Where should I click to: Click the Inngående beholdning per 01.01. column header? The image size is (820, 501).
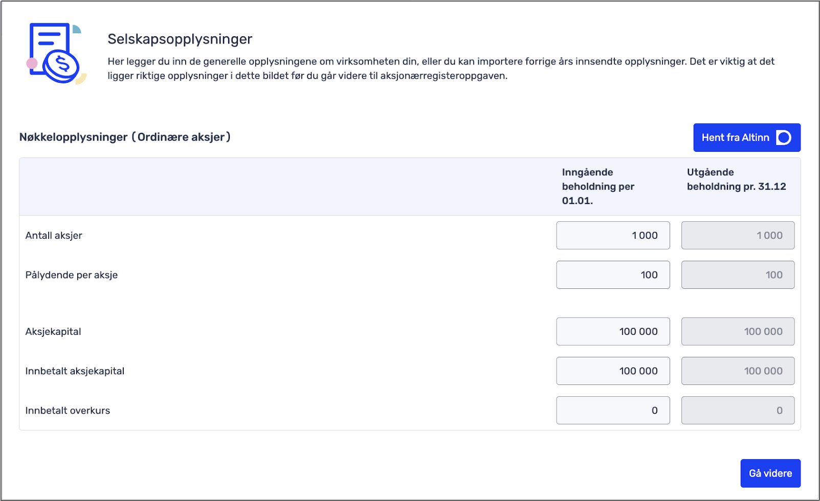click(598, 187)
